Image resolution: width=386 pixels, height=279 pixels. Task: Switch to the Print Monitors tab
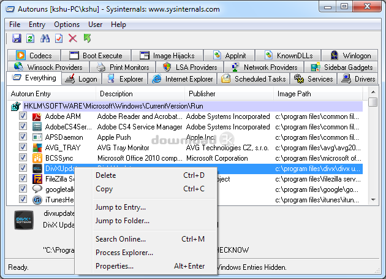(123, 67)
